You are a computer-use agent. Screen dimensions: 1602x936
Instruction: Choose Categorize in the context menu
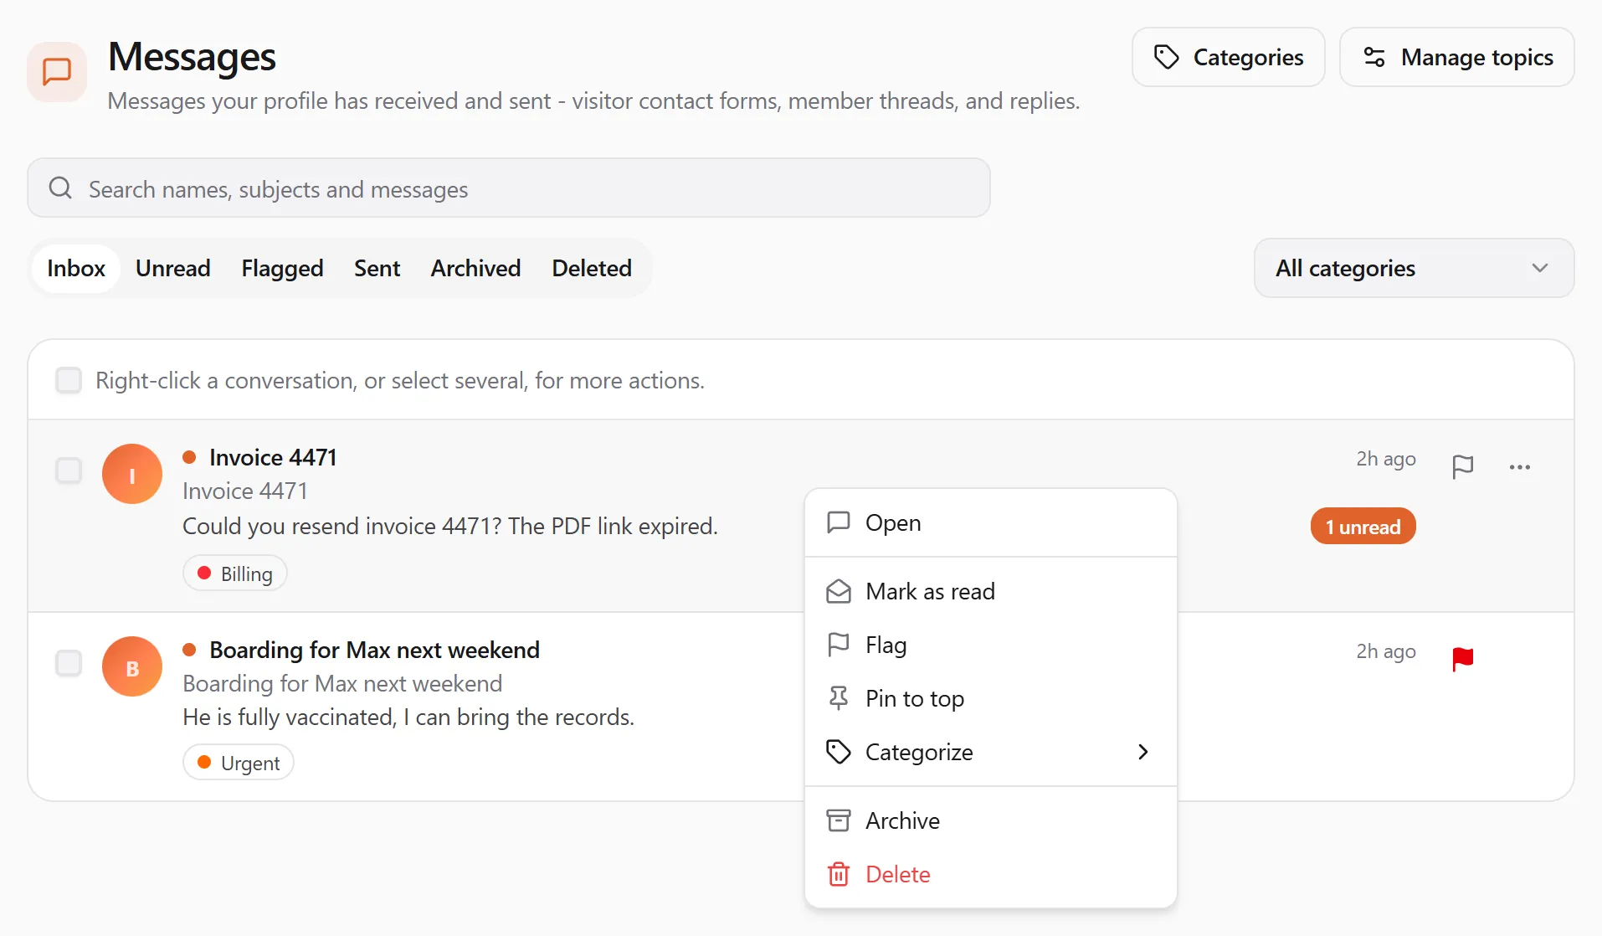pos(991,752)
